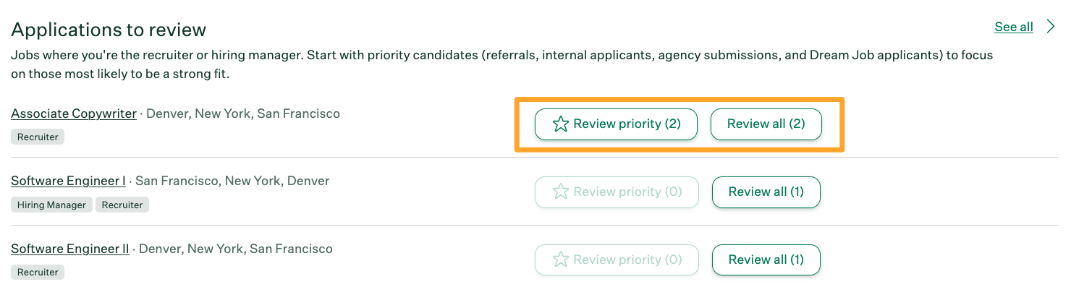Click the star icon in Software Engineer I's Review priority

[x=560, y=192]
